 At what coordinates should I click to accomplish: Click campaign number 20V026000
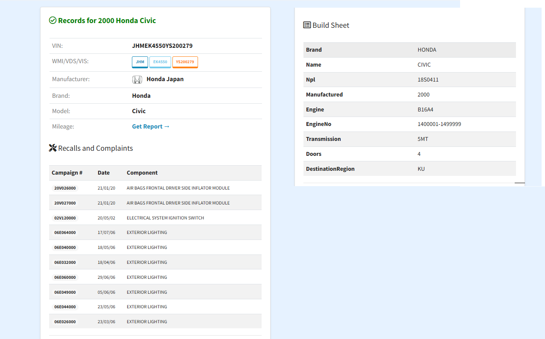65,188
